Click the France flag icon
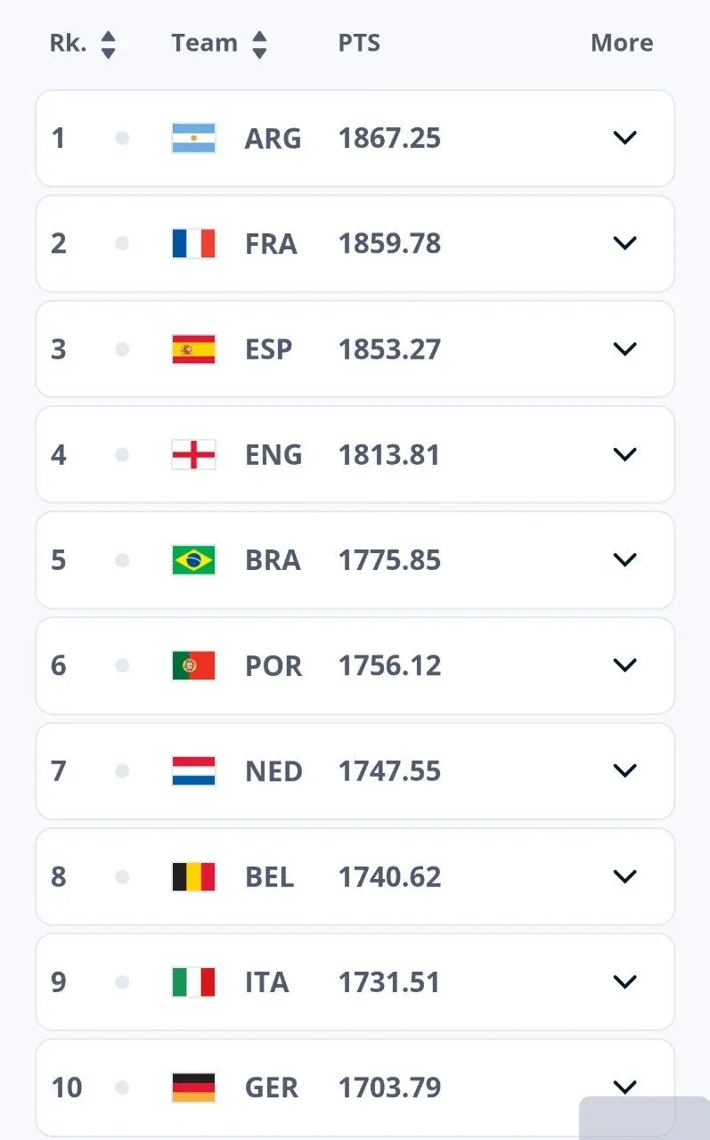The height and width of the screenshot is (1140, 710). (193, 243)
